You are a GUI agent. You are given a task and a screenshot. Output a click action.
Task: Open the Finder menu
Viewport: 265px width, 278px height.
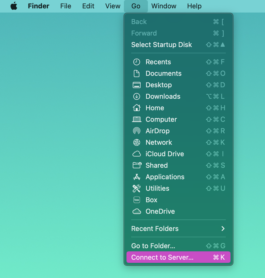38,6
